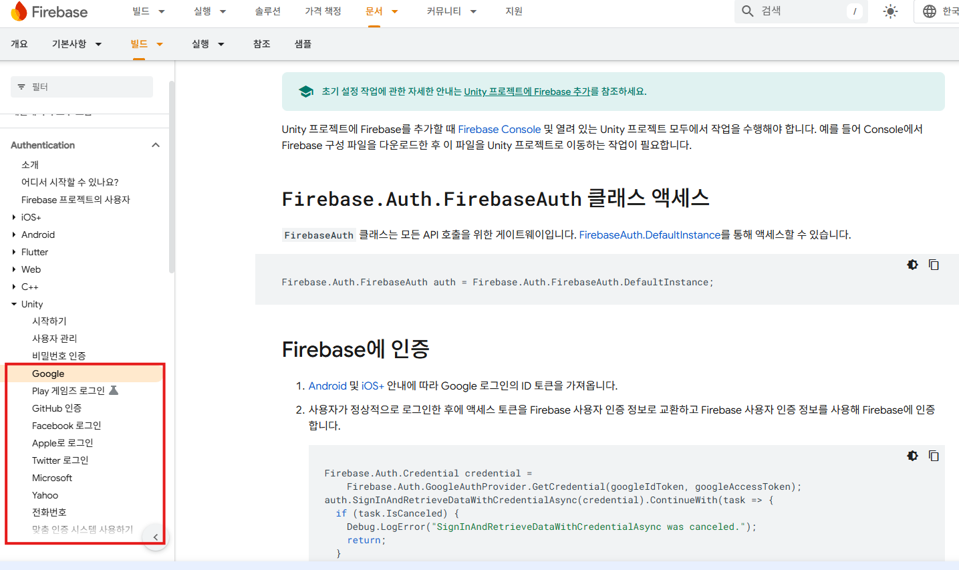Screen dimensions: 959x570
Task: Click the sidebar vertical scrollbar
Action: click(x=172, y=177)
